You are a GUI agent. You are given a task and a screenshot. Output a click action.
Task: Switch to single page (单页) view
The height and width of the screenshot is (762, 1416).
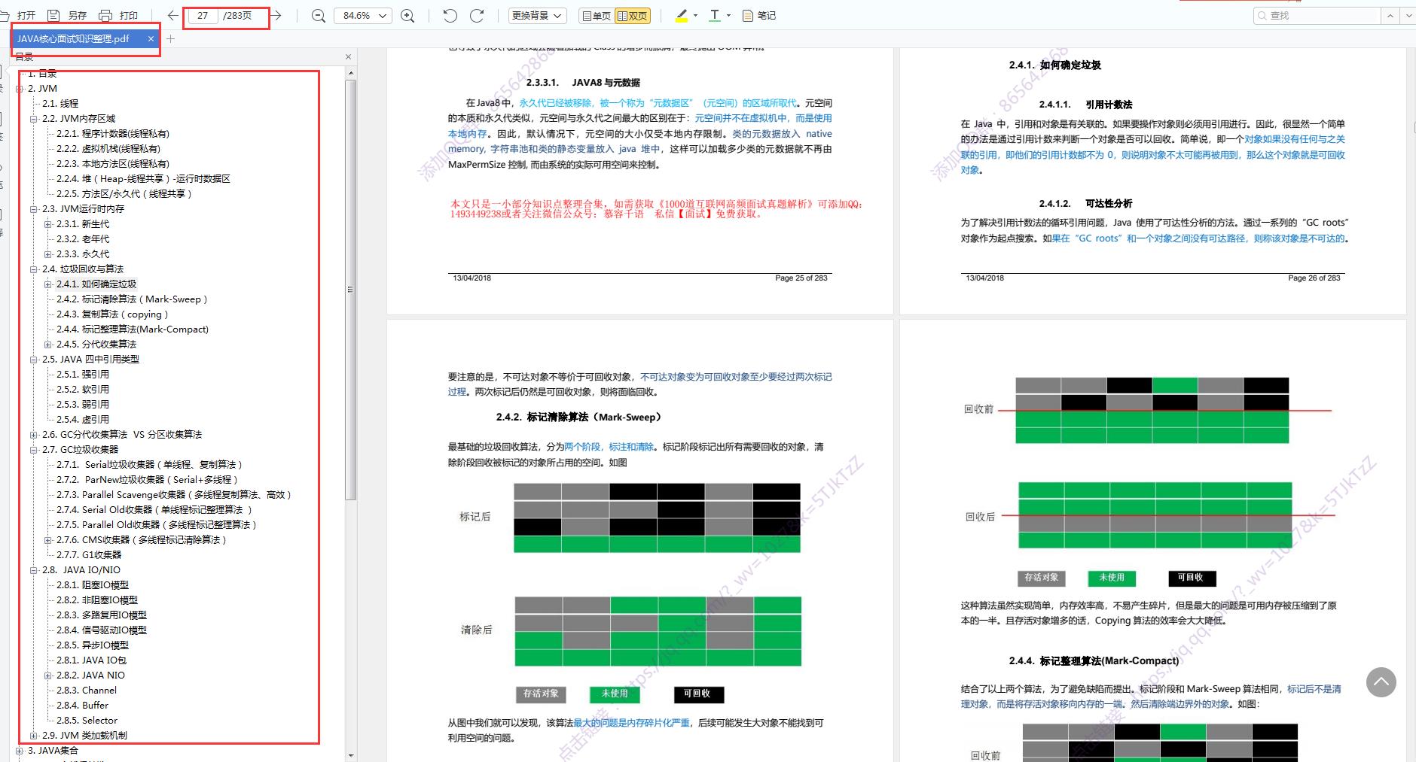click(596, 15)
